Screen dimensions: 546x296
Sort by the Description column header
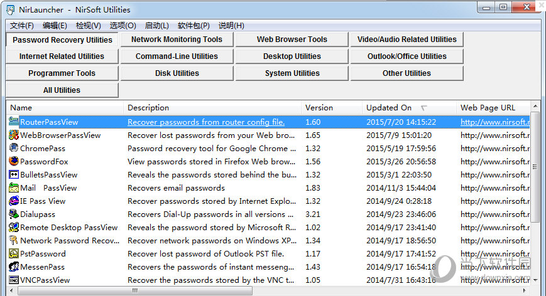(212, 108)
